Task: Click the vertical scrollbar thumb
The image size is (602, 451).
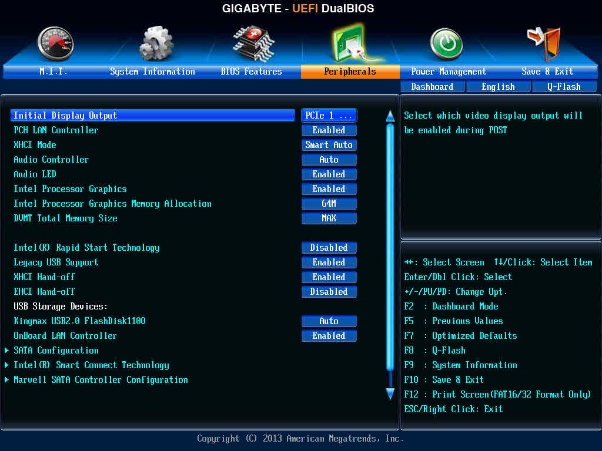Action: point(390,247)
